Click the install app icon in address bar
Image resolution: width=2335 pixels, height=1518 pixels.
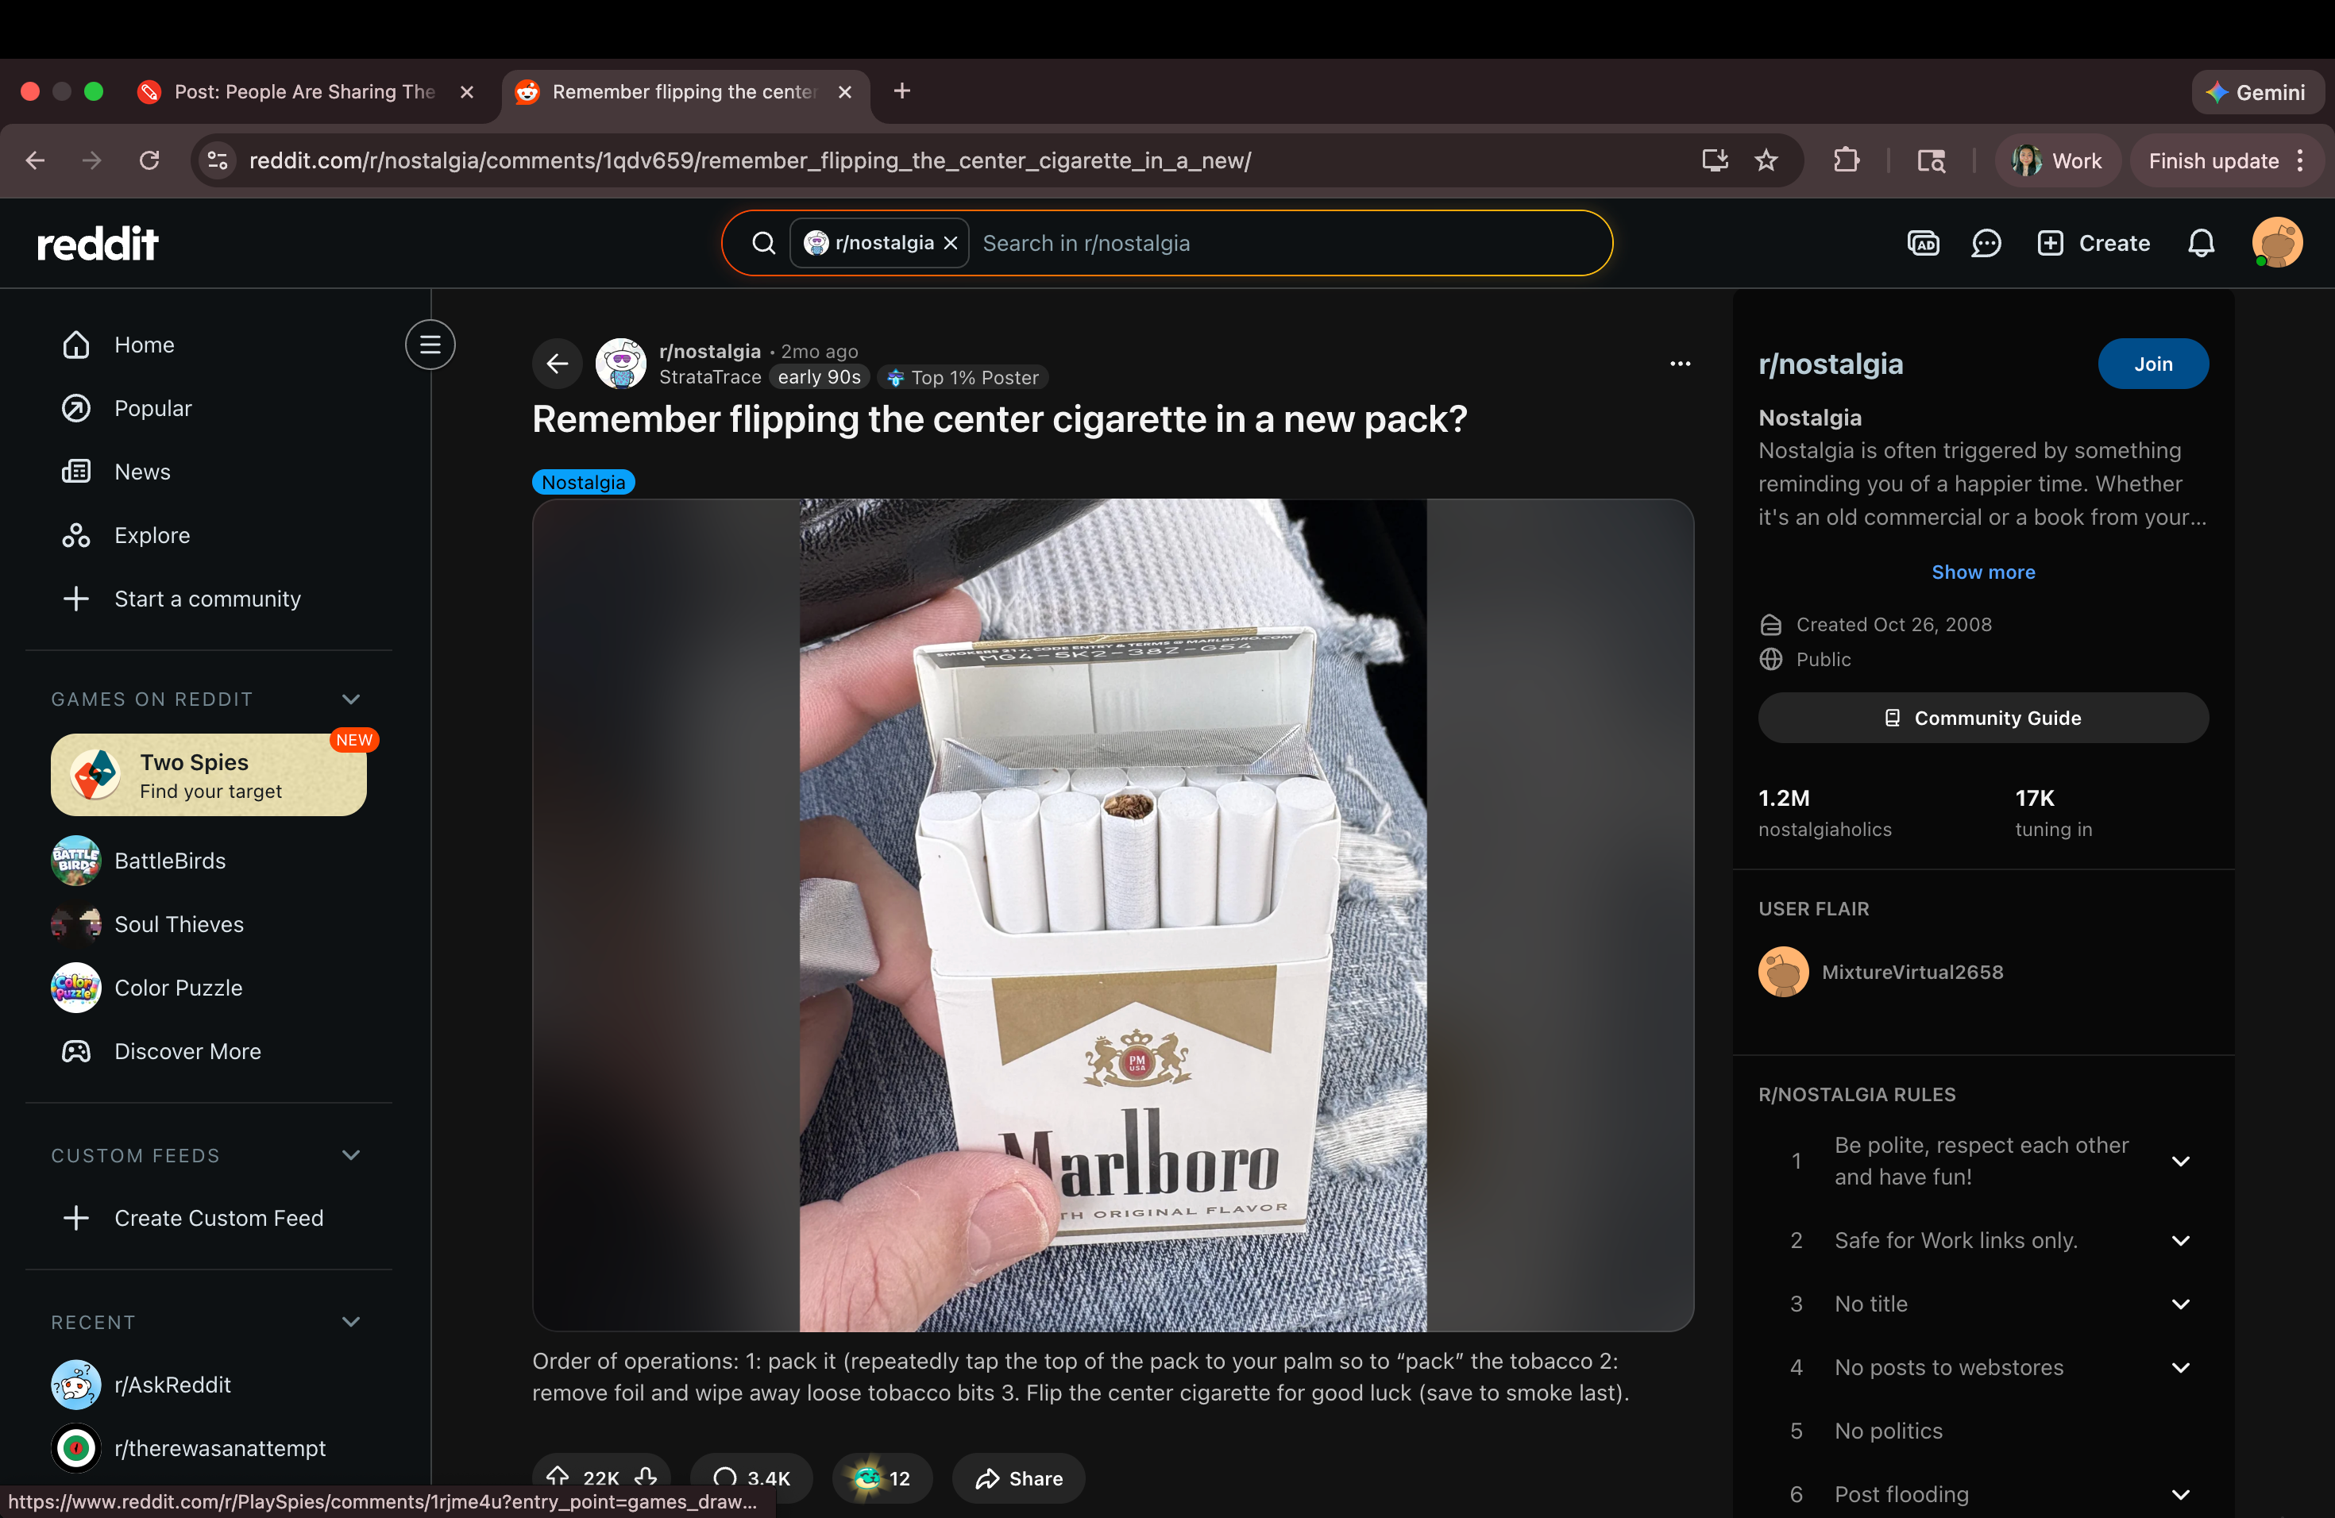(1714, 160)
